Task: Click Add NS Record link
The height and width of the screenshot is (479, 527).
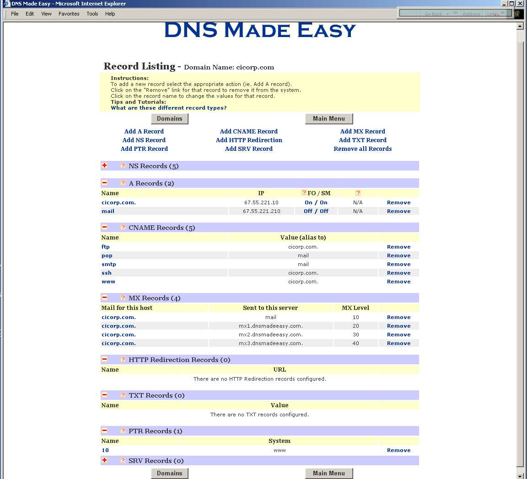Action: 144,140
